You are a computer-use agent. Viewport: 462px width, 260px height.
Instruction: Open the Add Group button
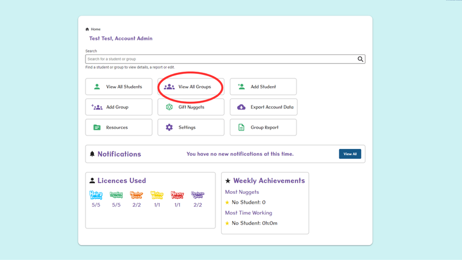click(119, 107)
